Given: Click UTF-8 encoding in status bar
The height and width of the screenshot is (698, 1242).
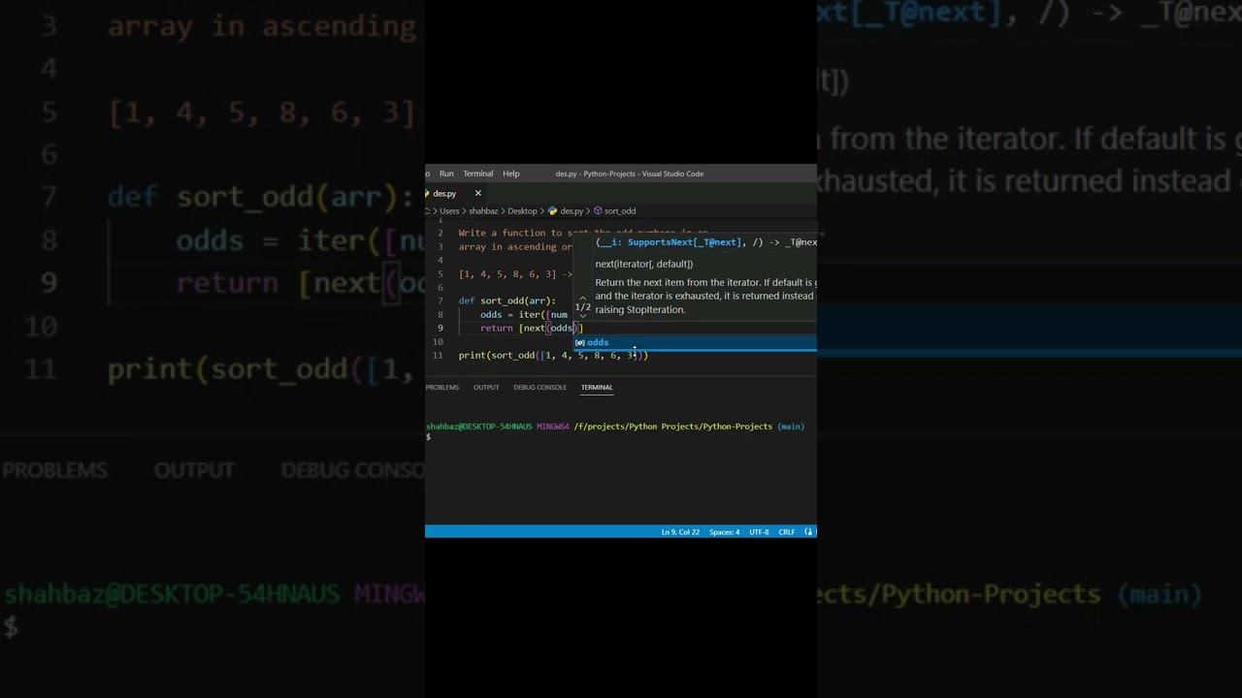Looking at the screenshot, I should point(759,531).
